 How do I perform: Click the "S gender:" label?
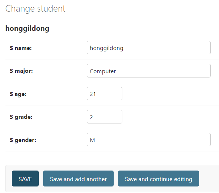click(23, 140)
